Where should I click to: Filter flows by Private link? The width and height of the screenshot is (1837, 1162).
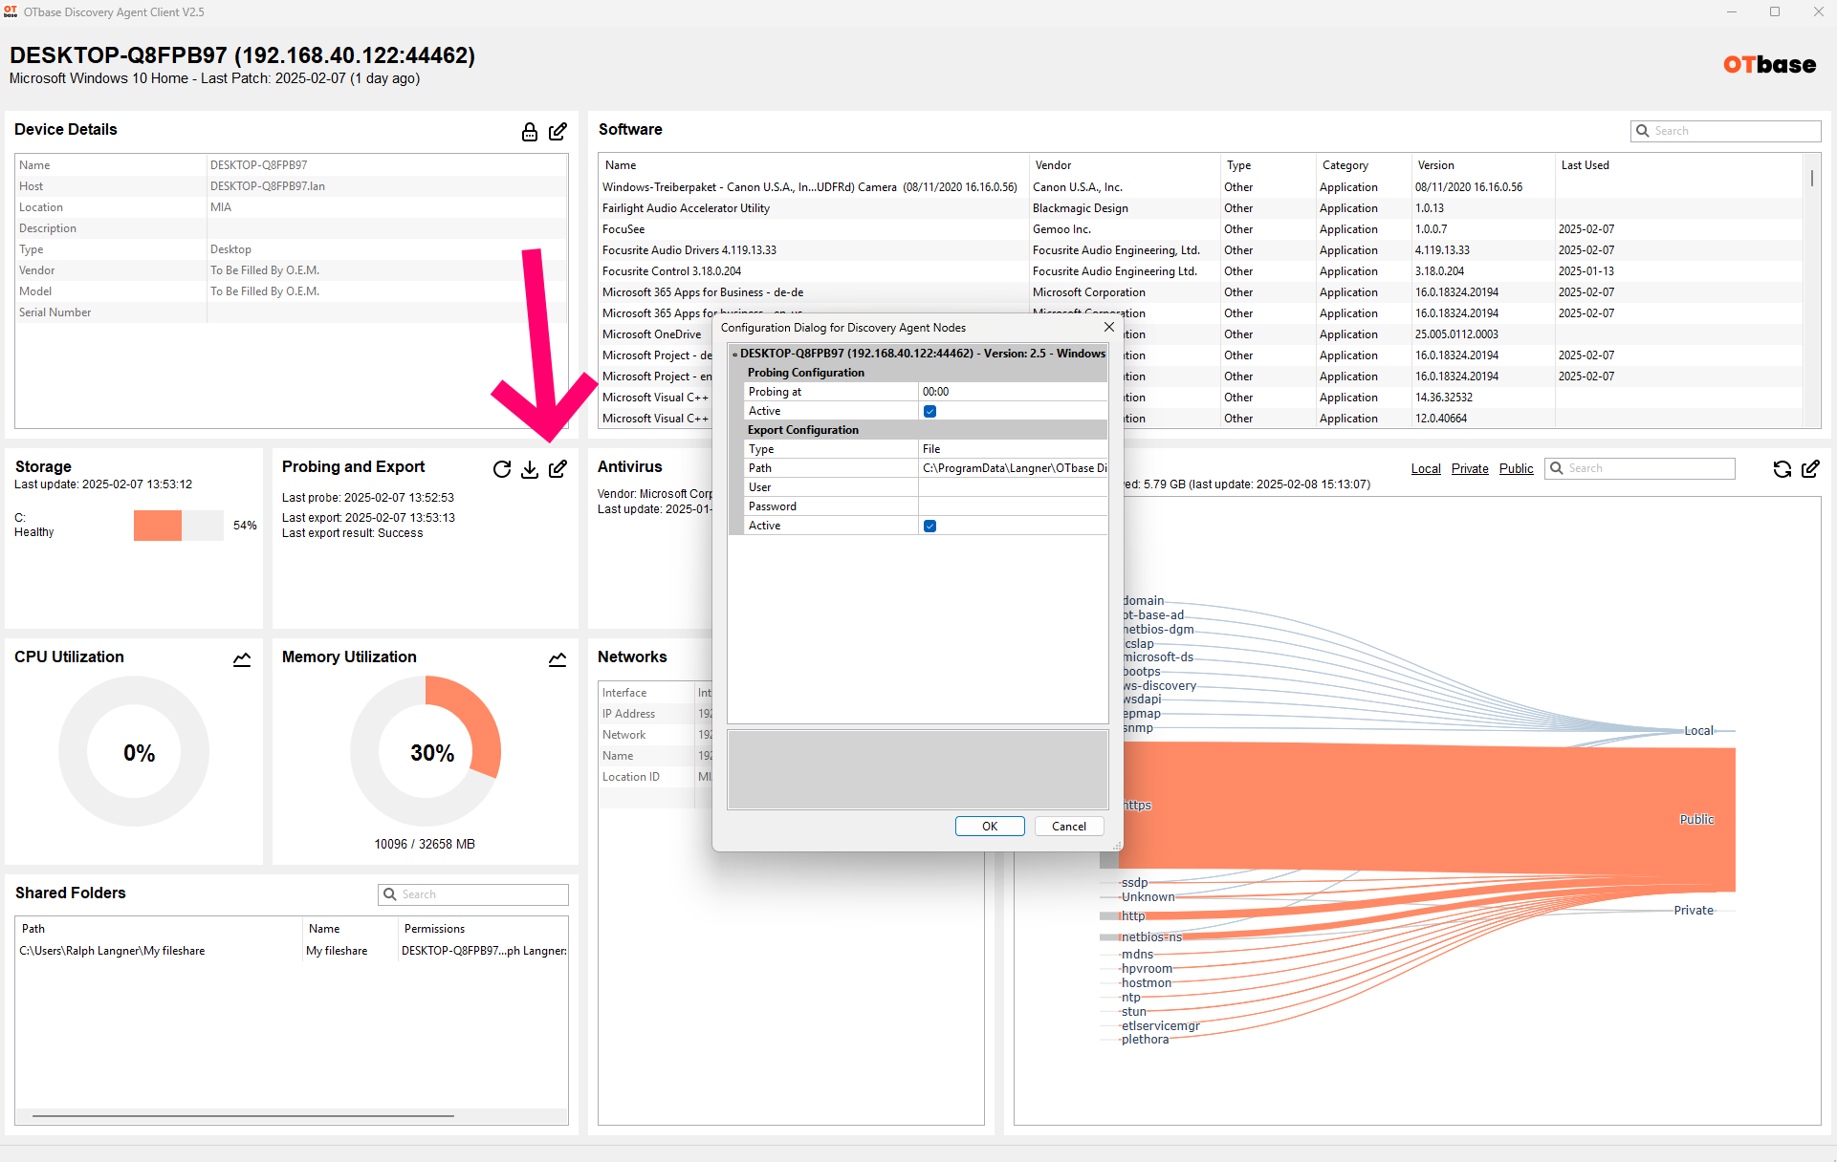pos(1470,468)
